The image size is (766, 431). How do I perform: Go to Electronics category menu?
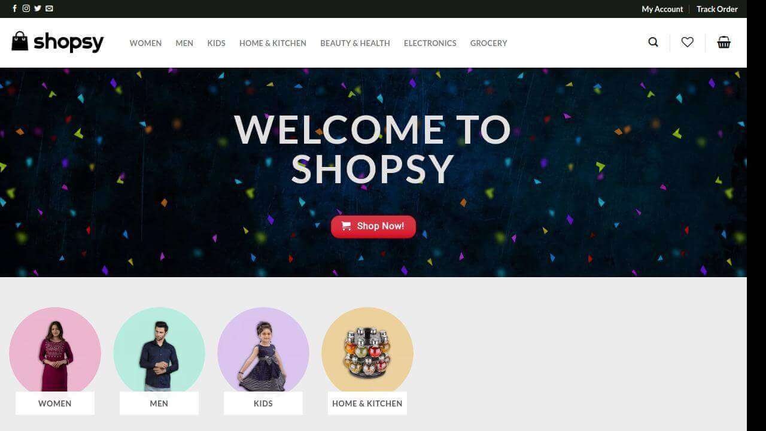[430, 43]
